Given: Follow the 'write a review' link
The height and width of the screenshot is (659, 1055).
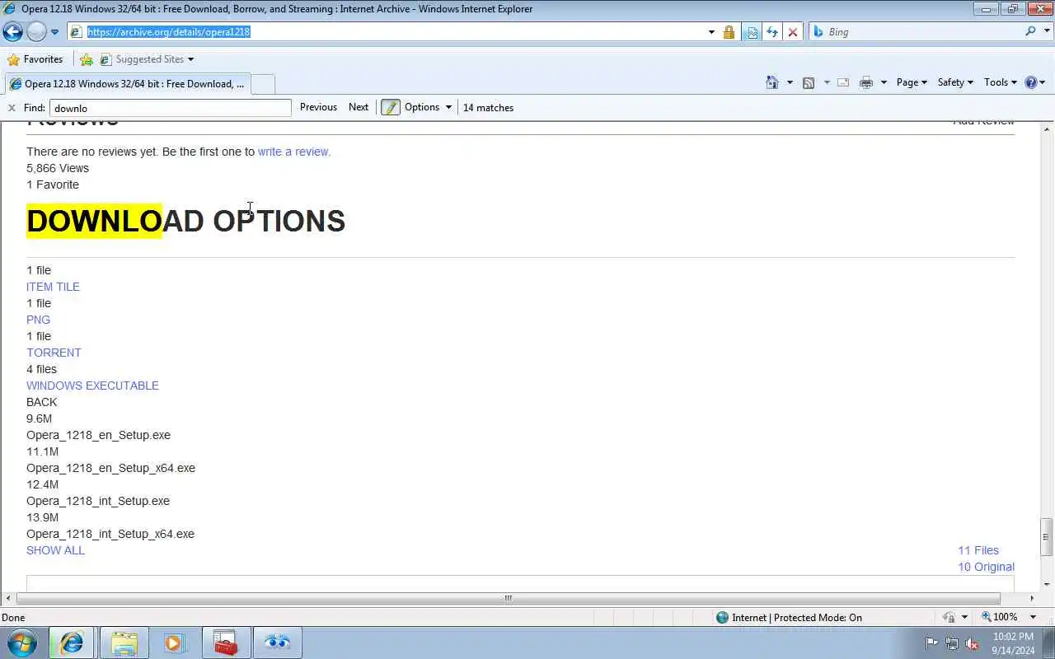Looking at the screenshot, I should pyautogui.click(x=294, y=152).
